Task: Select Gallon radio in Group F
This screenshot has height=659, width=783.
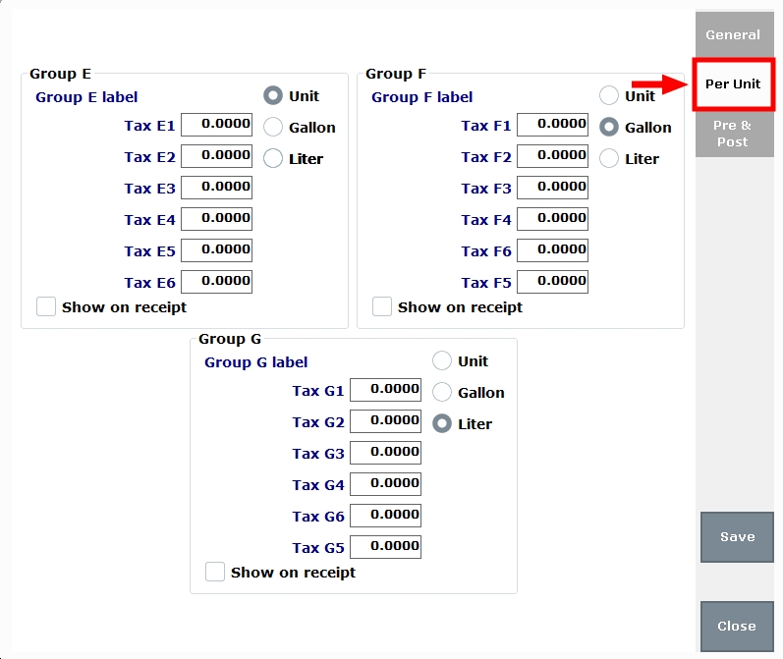Action: pos(609,127)
